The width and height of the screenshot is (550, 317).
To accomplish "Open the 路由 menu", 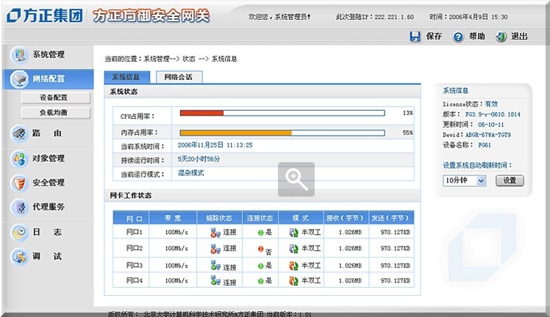I will pos(49,134).
